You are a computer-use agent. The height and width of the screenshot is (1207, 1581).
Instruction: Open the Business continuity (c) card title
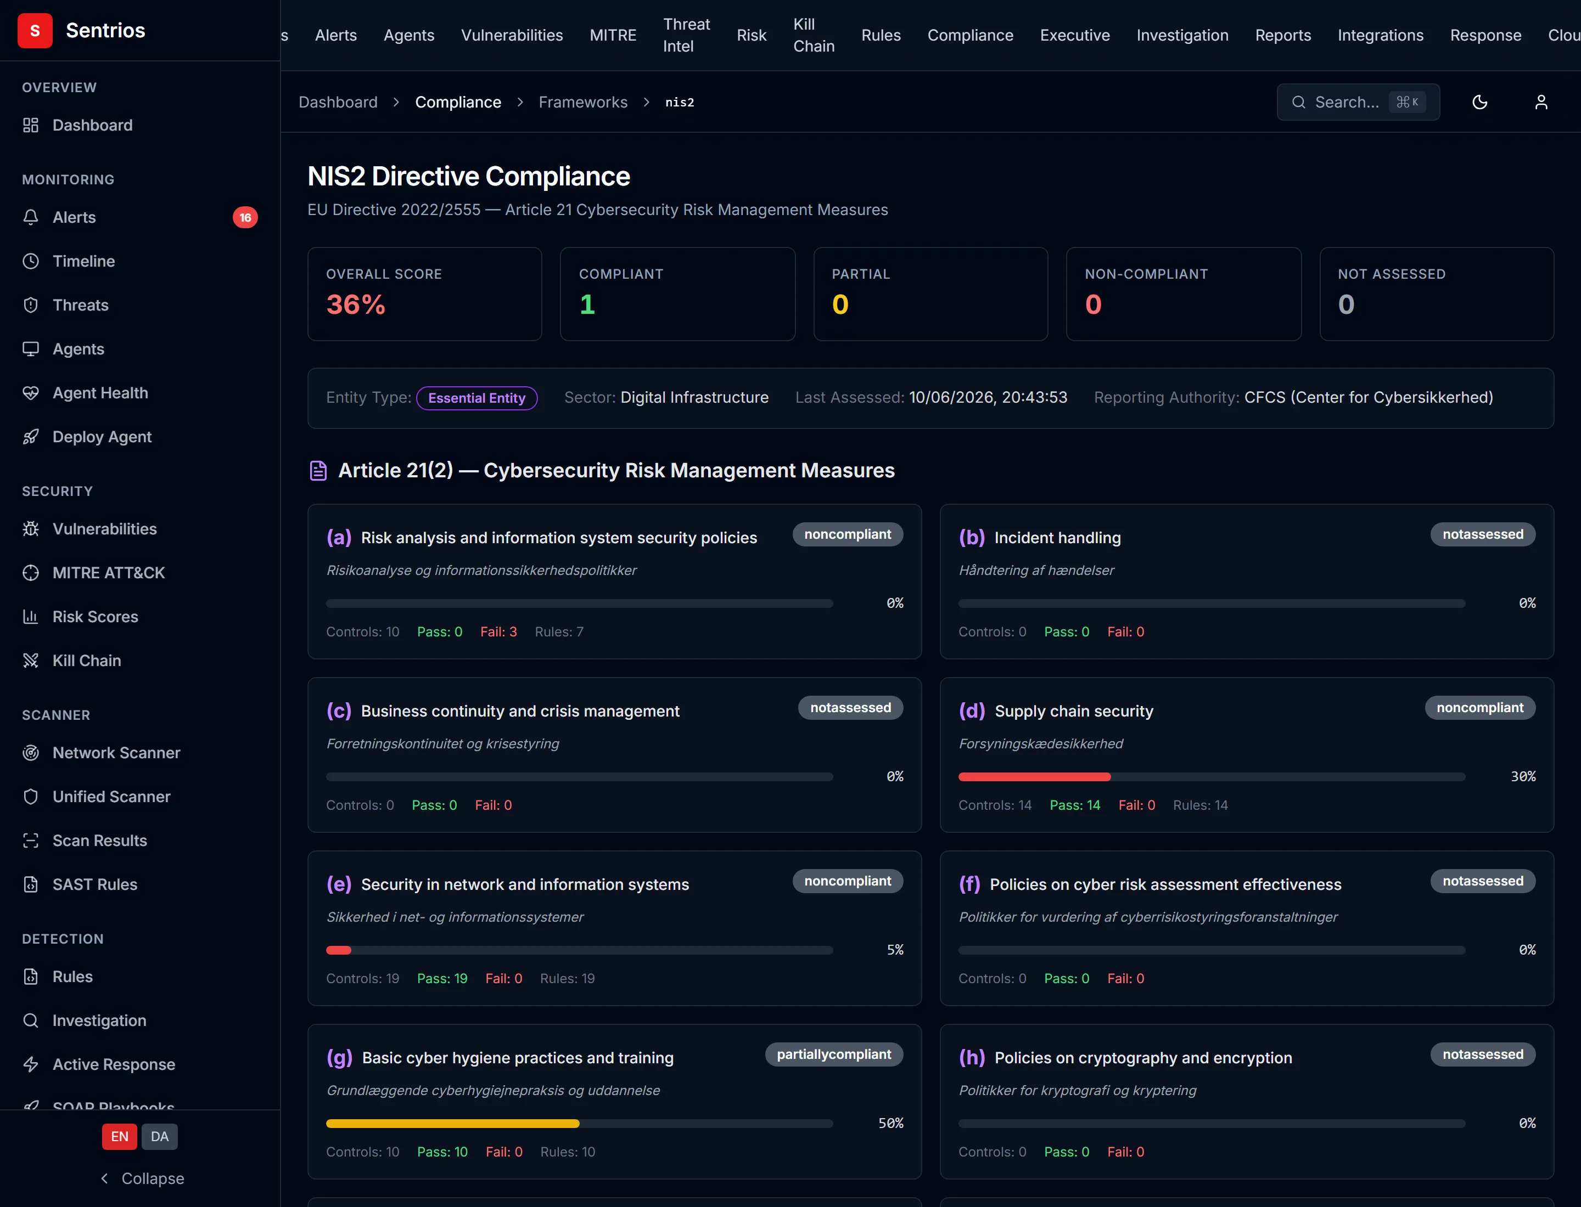pos(520,711)
